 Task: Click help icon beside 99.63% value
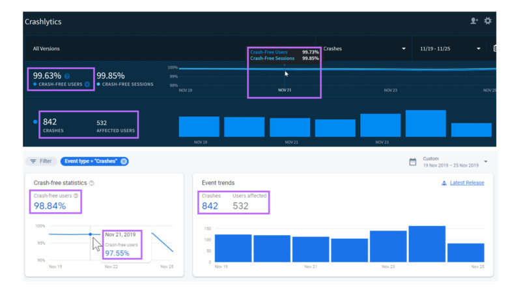pos(67,76)
